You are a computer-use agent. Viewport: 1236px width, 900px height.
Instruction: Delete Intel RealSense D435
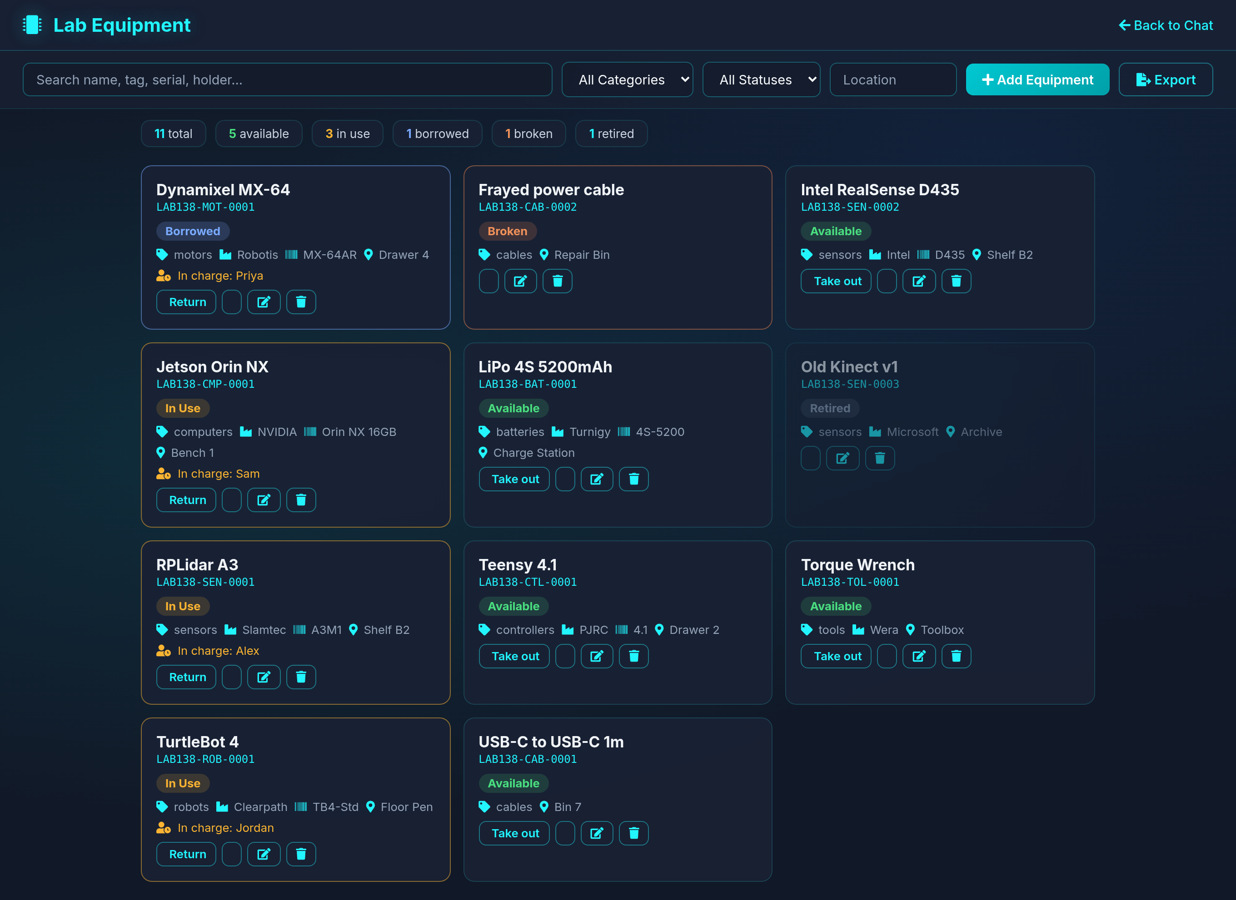[x=956, y=281]
